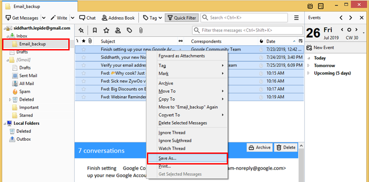Create a New Event
Viewport: 369px width, 182px height.
[x=320, y=47]
